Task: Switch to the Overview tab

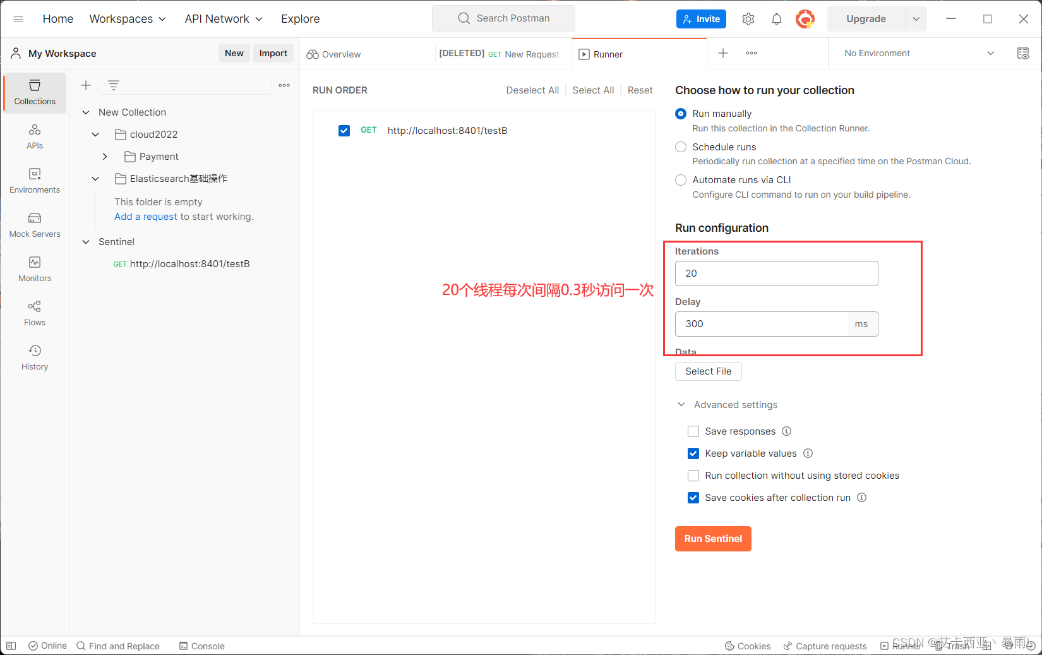Action: coord(333,54)
